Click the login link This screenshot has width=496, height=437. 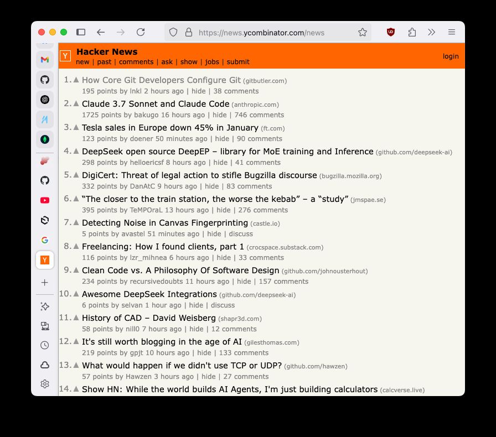pos(451,56)
